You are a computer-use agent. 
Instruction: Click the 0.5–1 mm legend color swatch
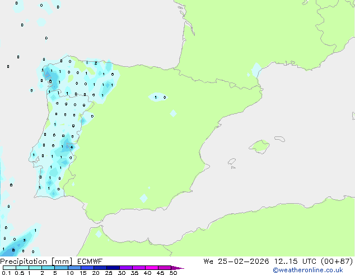pos(22,268)
